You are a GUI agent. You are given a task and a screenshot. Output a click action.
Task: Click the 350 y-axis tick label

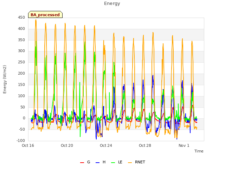tap(21, 40)
